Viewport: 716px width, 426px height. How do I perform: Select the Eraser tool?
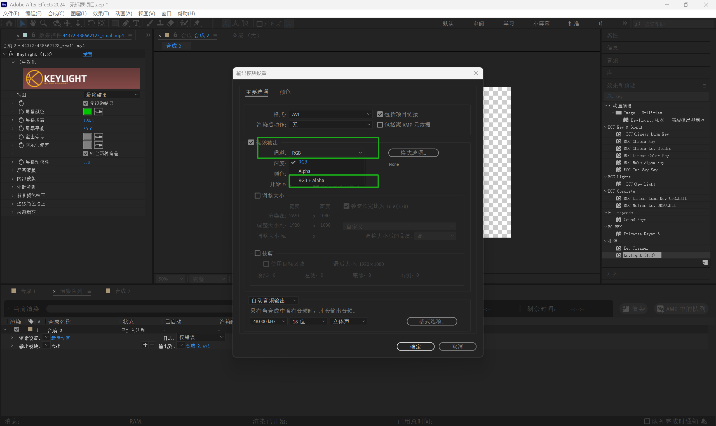171,23
